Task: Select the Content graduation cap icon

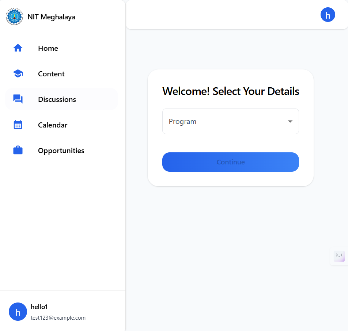Action: point(18,74)
